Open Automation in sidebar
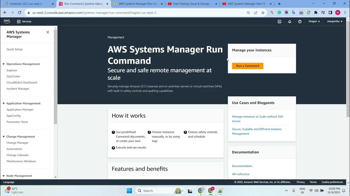Image resolution: width=350 pixels, height=196 pixels. (14, 149)
